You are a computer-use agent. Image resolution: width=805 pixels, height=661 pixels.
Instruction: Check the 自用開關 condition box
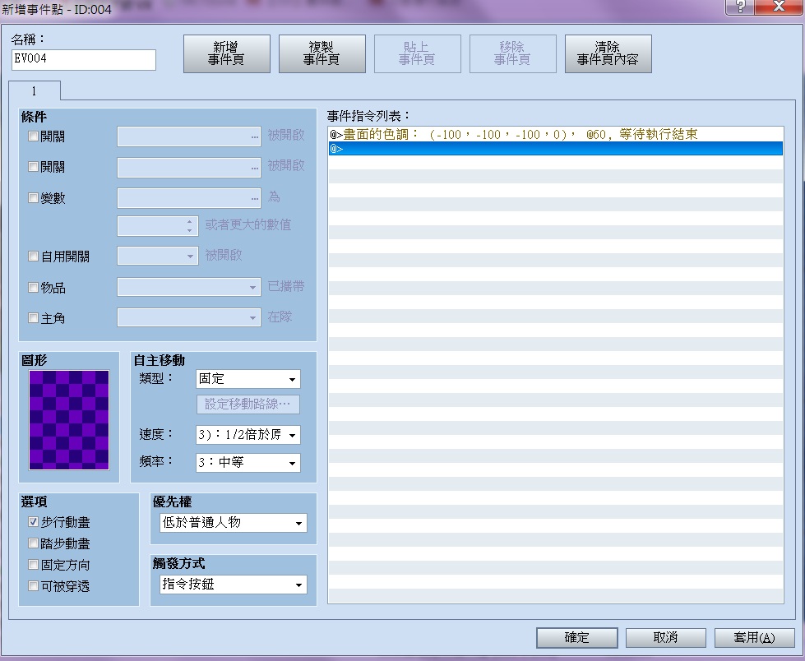34,256
